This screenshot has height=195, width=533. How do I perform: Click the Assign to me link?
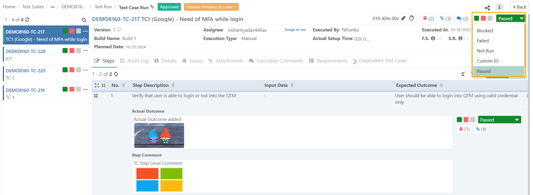coord(295,30)
